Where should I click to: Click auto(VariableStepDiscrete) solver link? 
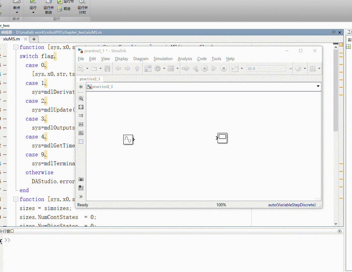click(x=292, y=205)
